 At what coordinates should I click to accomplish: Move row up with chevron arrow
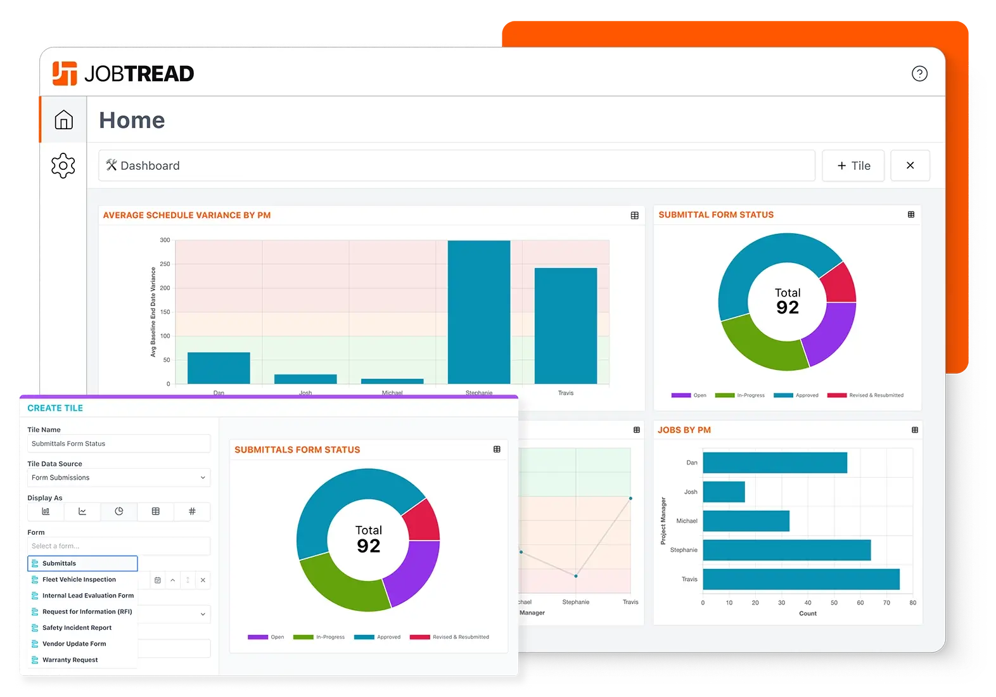click(172, 580)
